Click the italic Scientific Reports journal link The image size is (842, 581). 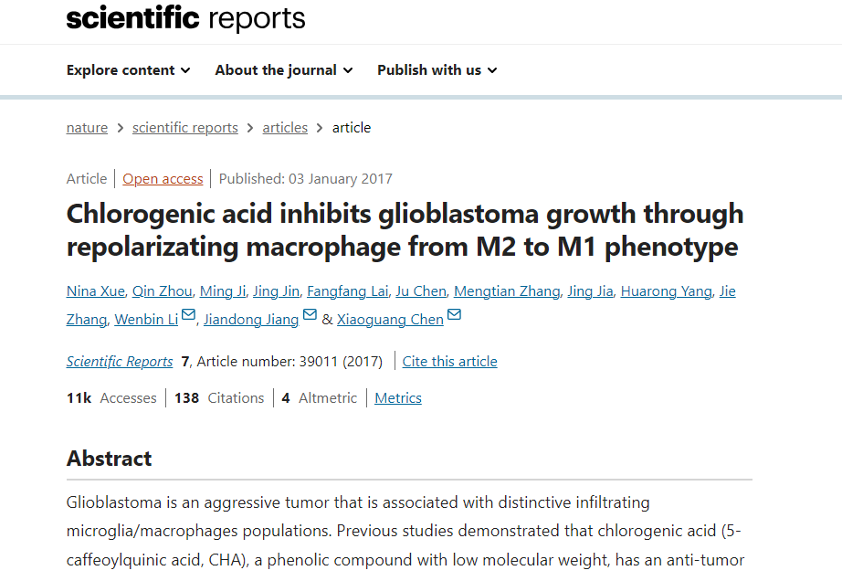coord(120,362)
